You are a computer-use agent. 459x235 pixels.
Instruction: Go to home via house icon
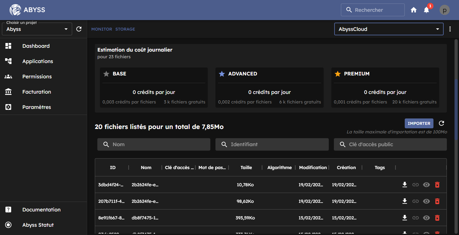point(414,10)
